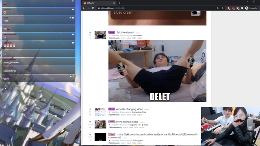The image size is (260, 146).
Task: Click hide under 'I felt threatened'
Action: point(134,38)
